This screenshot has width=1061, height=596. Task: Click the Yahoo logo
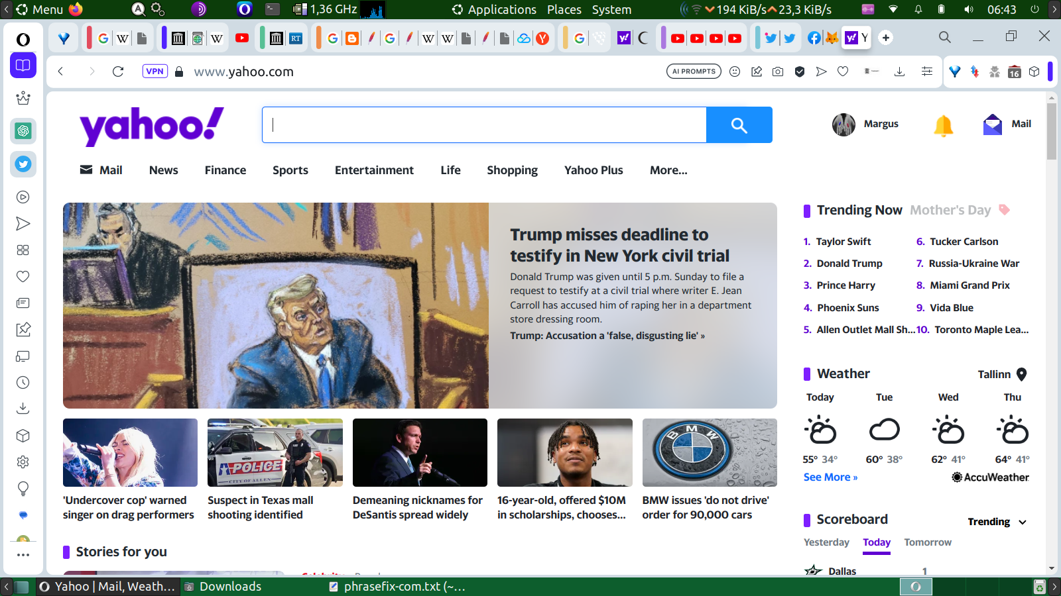click(152, 126)
